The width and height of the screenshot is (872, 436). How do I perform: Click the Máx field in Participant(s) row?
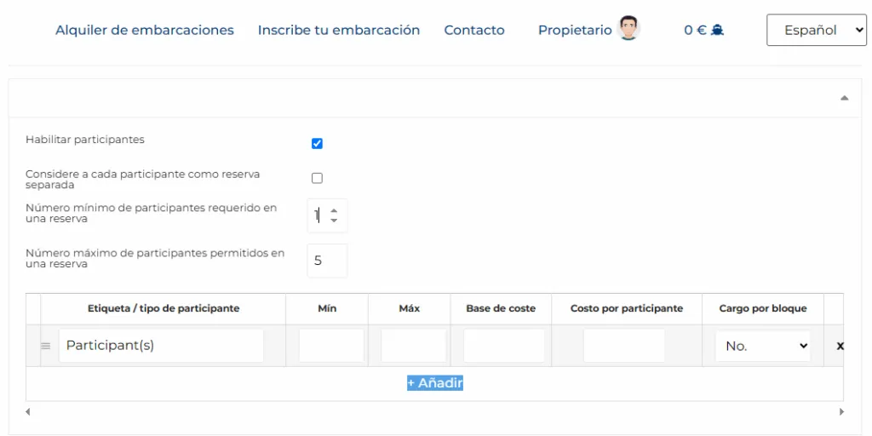(413, 346)
